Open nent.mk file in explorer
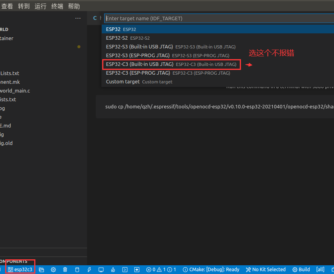Image resolution: width=334 pixels, height=274 pixels. 10,82
